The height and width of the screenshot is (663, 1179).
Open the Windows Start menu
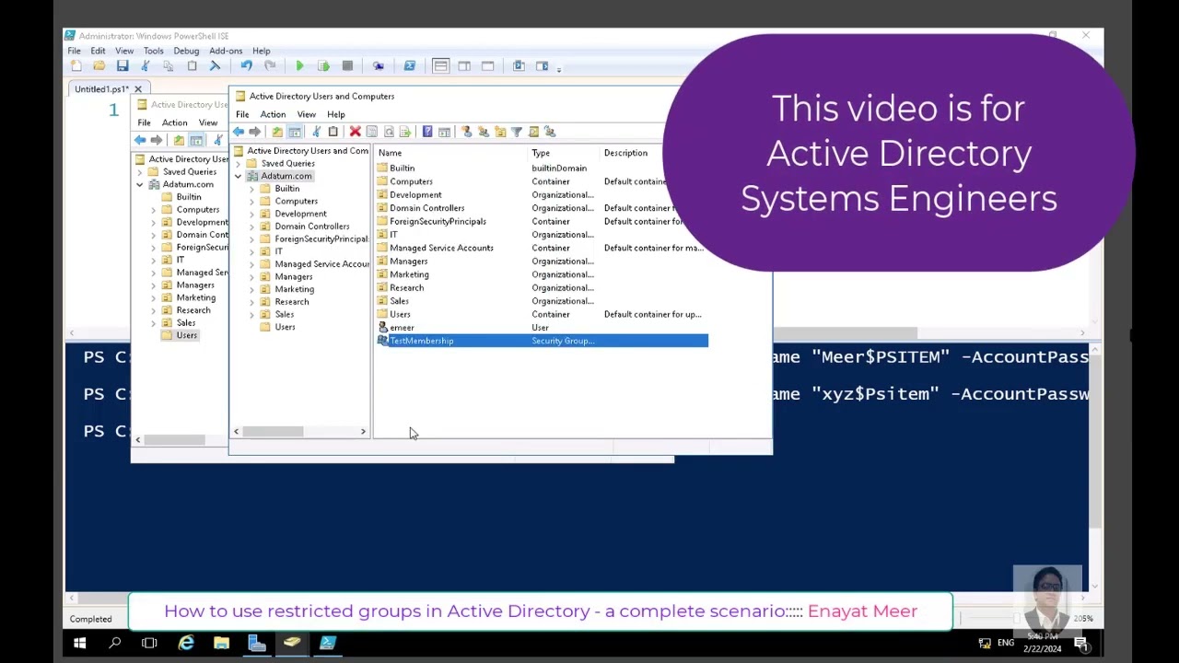coord(80,643)
